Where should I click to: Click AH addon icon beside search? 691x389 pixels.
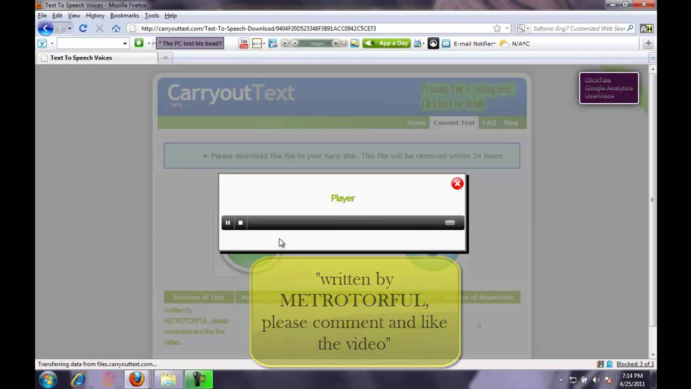646,29
